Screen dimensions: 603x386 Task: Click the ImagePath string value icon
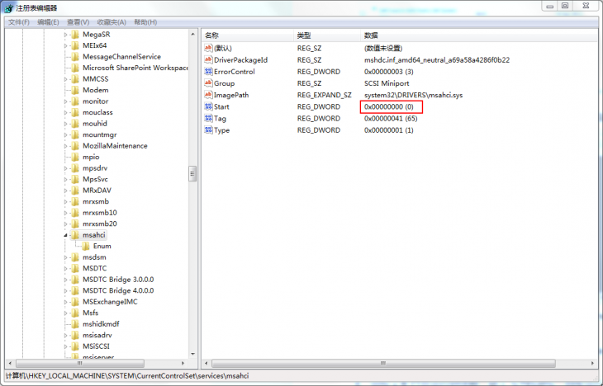[x=208, y=95]
